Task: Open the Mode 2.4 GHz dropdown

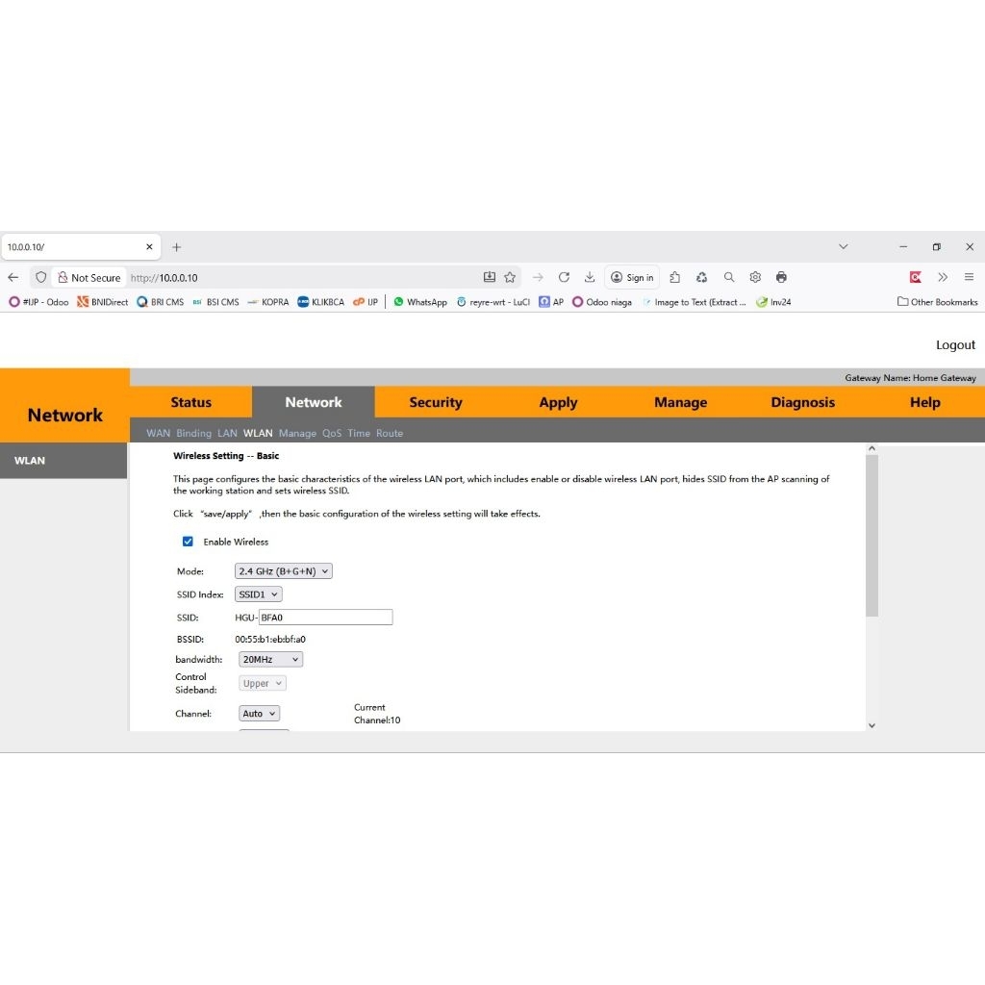Action: coord(284,571)
